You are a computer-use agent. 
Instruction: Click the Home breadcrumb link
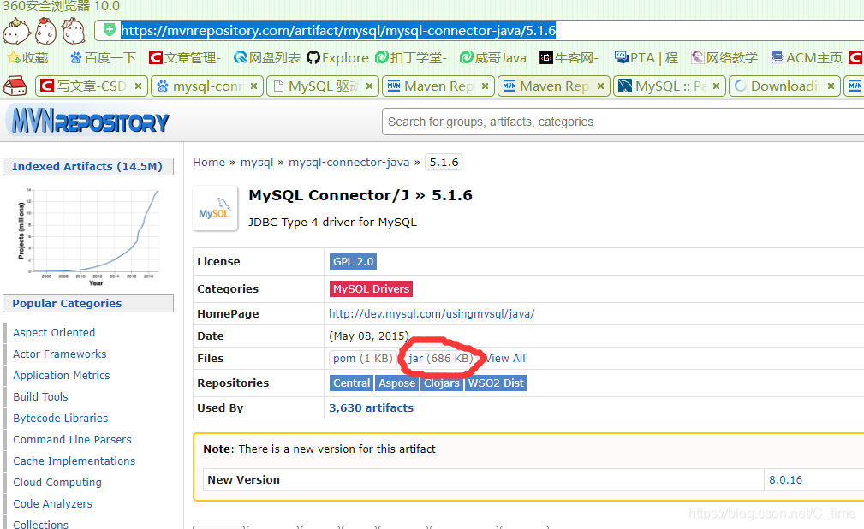(x=209, y=162)
